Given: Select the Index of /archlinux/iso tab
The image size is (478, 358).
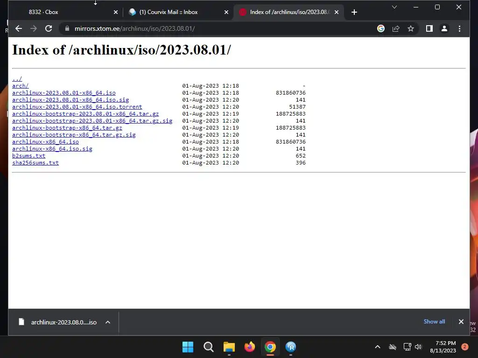Looking at the screenshot, I should click(288, 12).
